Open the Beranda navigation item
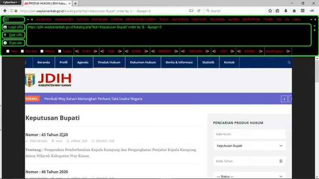319x179 pixels. [x=43, y=62]
